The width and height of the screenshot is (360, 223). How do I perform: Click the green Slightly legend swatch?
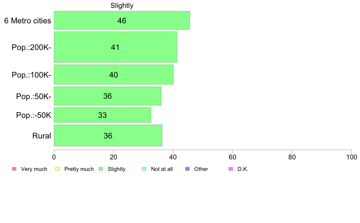(x=101, y=169)
